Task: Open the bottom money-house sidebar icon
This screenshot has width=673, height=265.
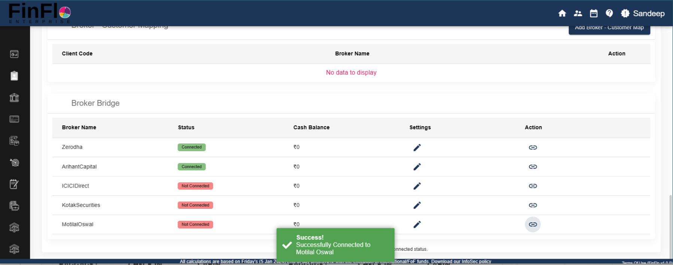Action: [x=14, y=249]
